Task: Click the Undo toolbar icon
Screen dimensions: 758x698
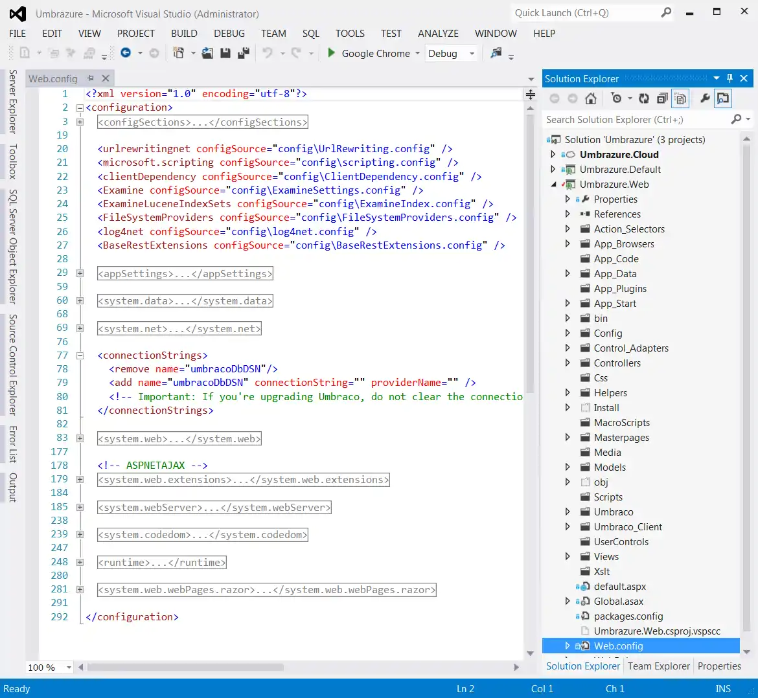Action: [x=268, y=53]
